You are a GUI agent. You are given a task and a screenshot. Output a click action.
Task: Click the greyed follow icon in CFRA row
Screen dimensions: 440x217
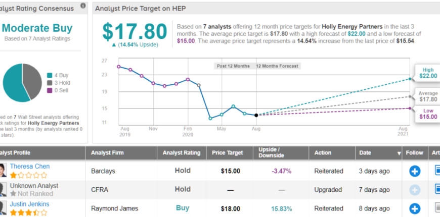(x=415, y=190)
